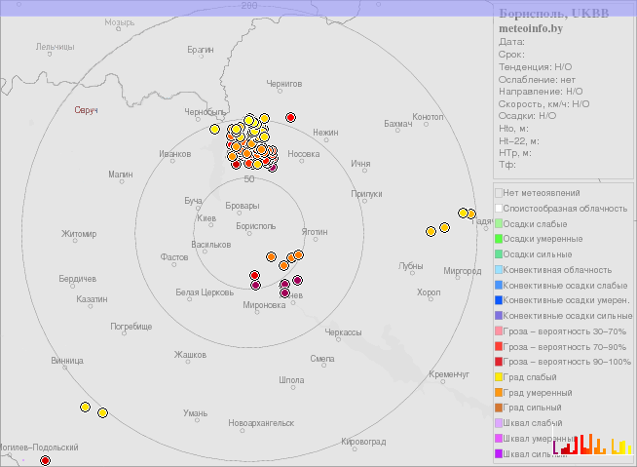
Task: Click the red marker north of Мироновка
Action: coord(254,275)
